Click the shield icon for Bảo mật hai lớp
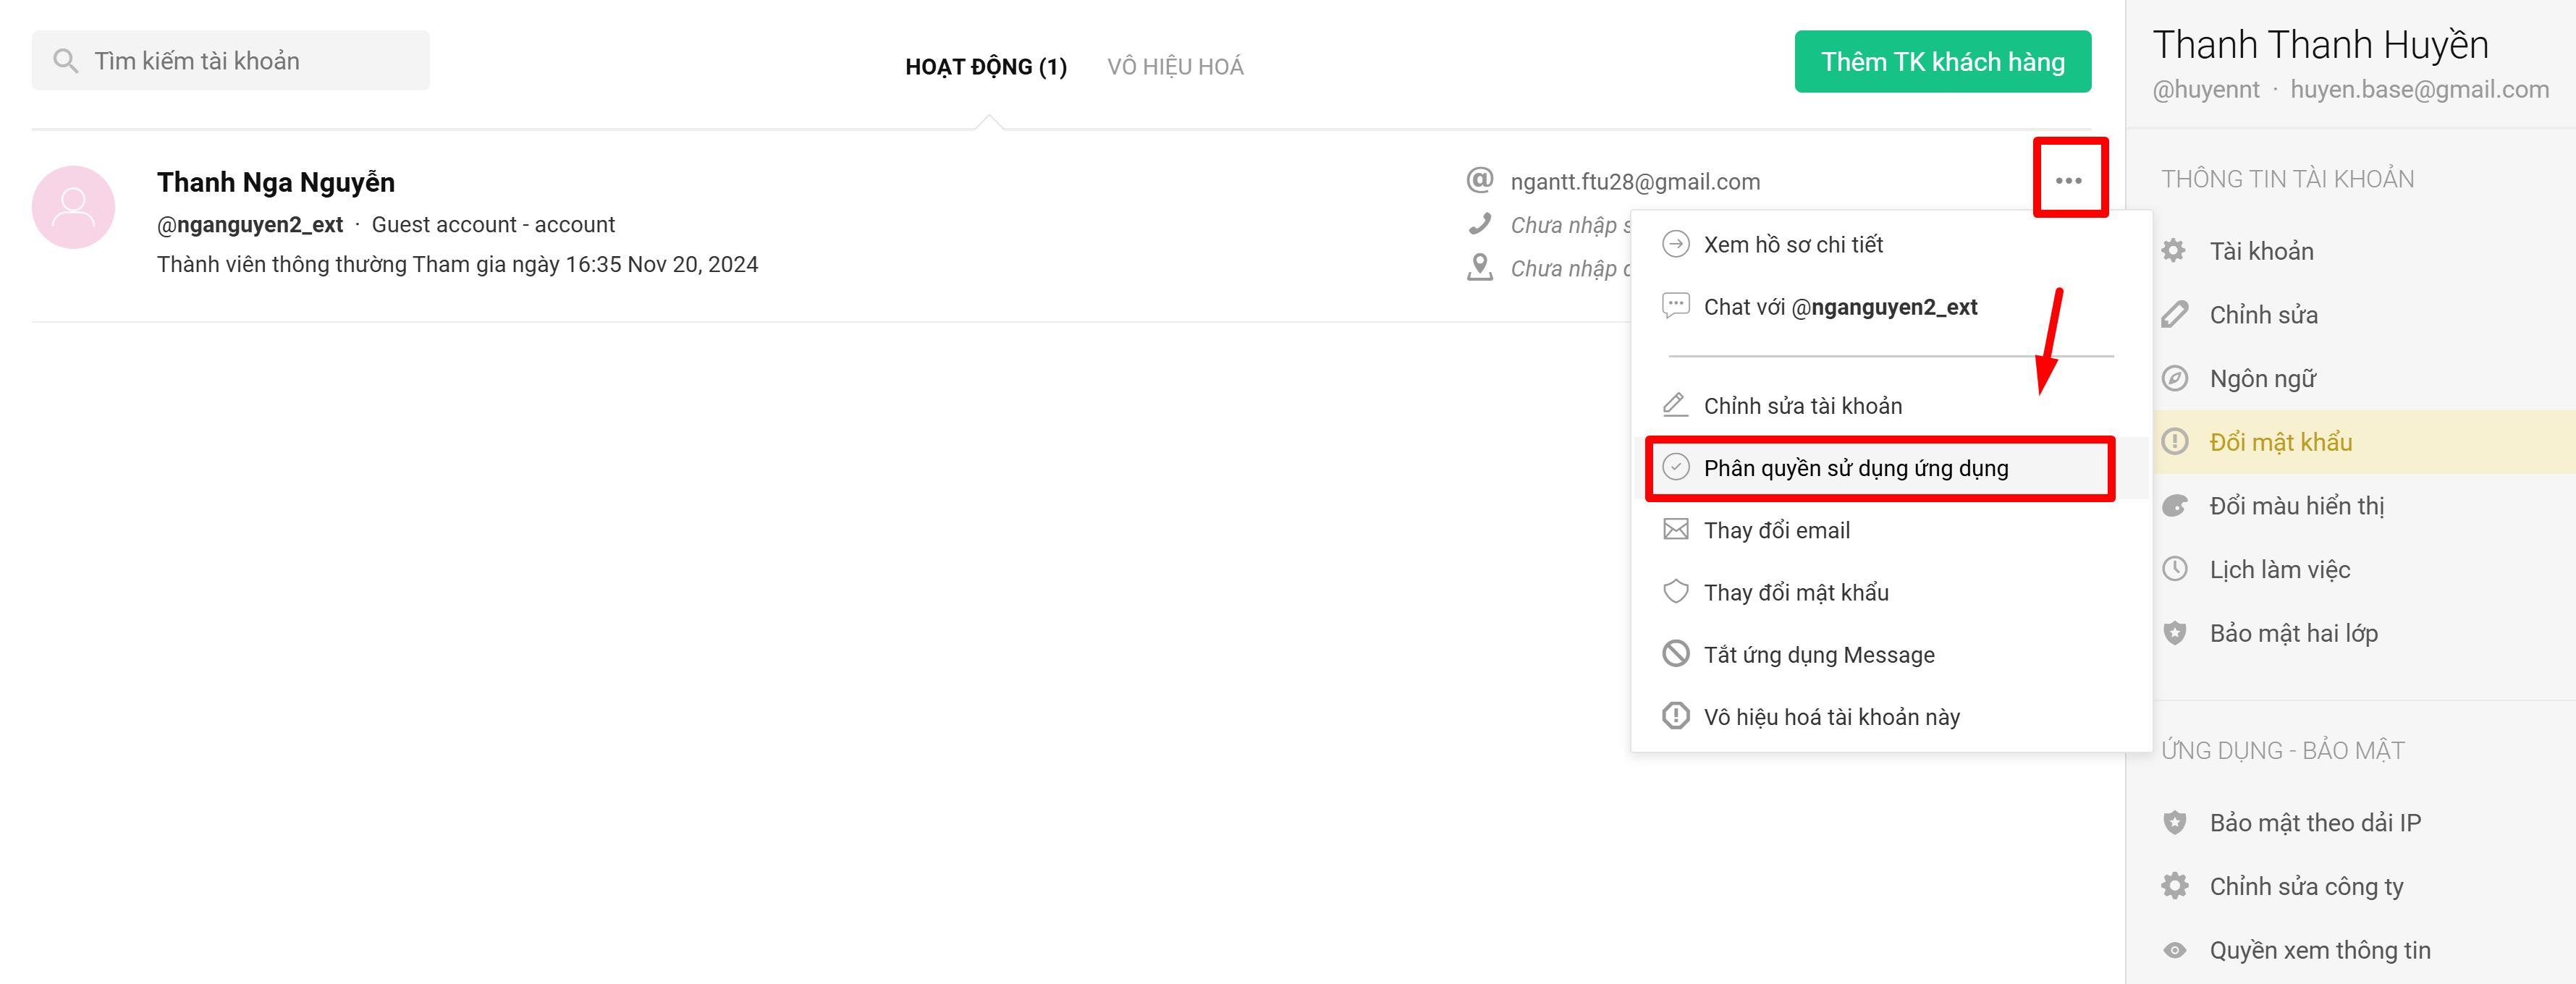This screenshot has width=2576, height=984. pyautogui.click(x=2174, y=633)
